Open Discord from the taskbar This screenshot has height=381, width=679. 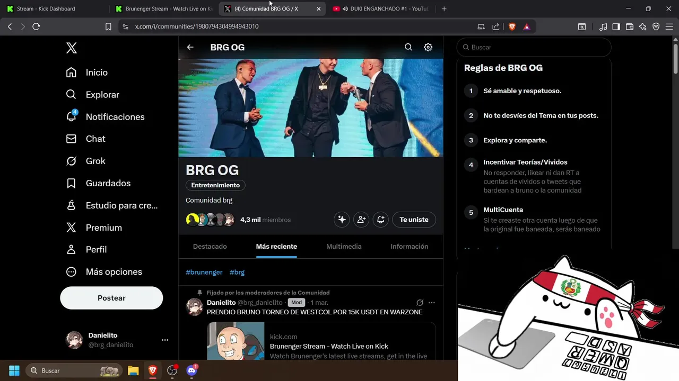coord(191,370)
